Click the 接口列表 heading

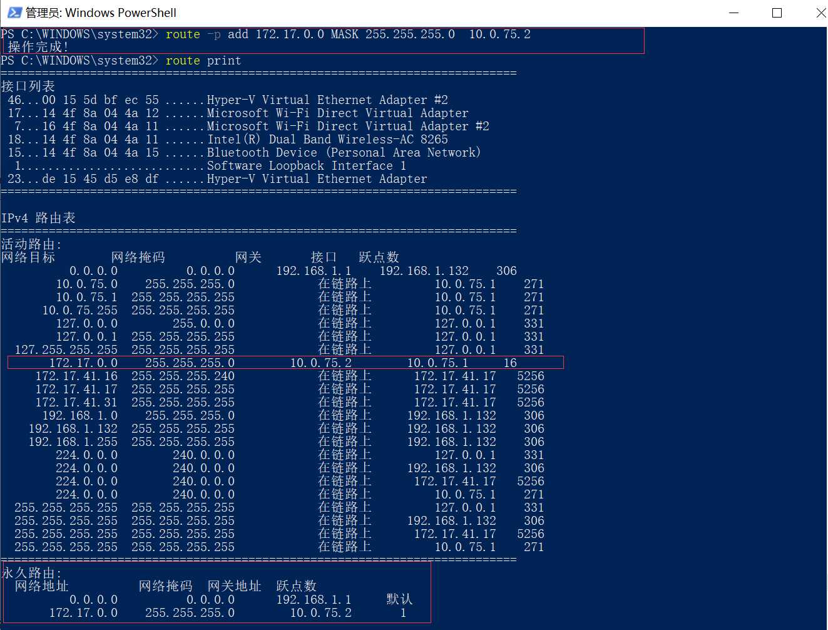point(28,86)
